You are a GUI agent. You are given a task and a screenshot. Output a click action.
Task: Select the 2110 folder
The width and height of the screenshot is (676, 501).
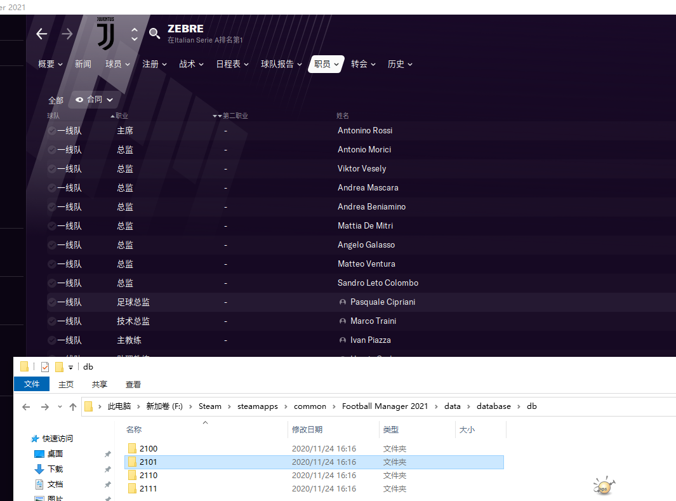click(x=149, y=476)
